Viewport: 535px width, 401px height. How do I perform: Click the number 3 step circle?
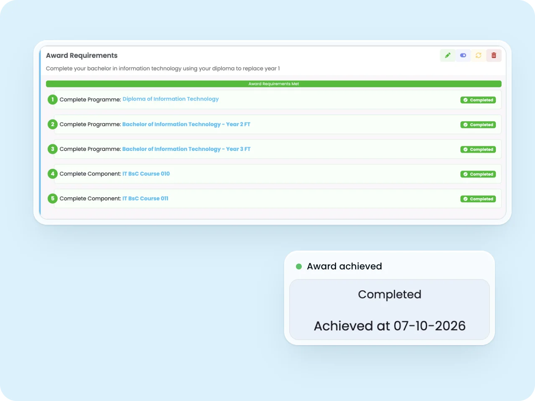point(53,149)
